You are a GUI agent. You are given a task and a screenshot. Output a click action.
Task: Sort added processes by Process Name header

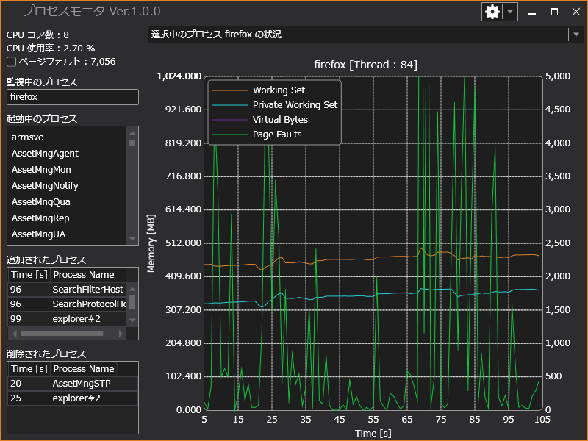pos(83,274)
